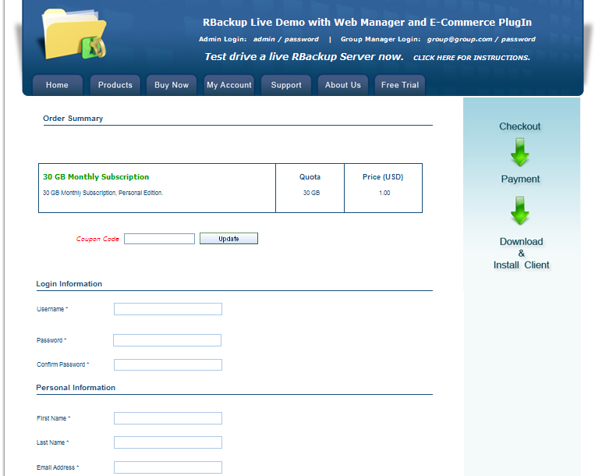This screenshot has width=595, height=476.
Task: Click the 'Login Information' heading
Action: tap(69, 284)
